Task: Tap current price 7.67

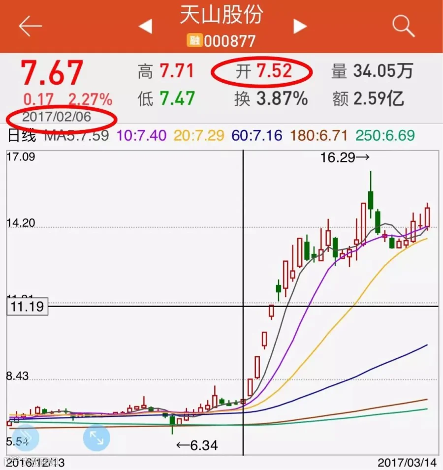Action: tap(52, 73)
